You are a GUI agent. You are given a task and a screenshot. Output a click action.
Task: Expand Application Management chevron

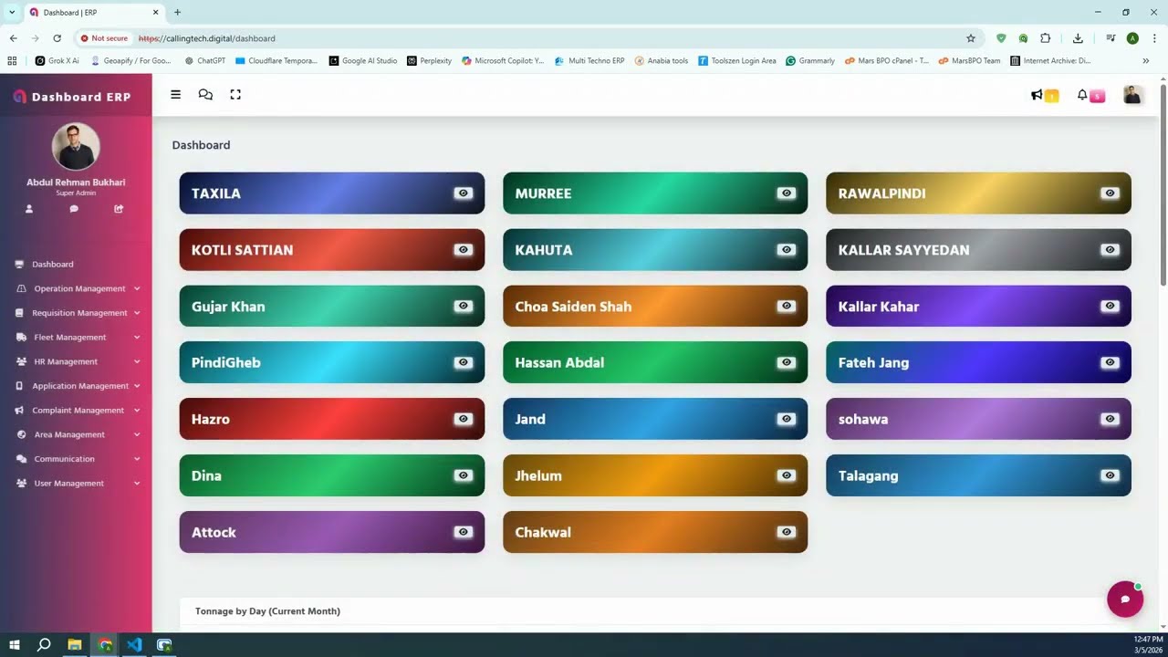pyautogui.click(x=137, y=386)
